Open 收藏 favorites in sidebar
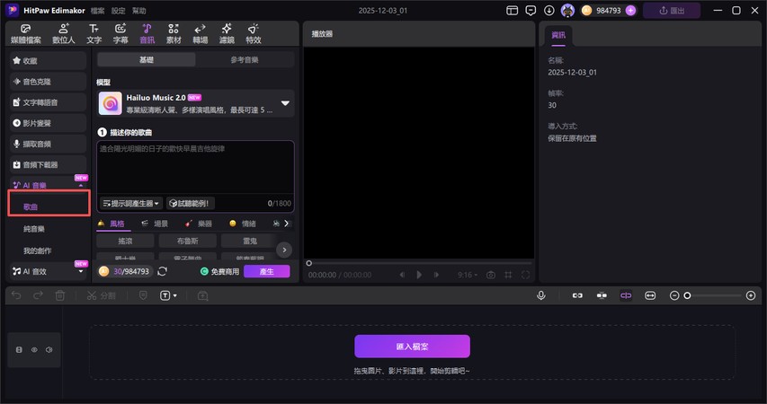767x404 pixels. (x=48, y=60)
